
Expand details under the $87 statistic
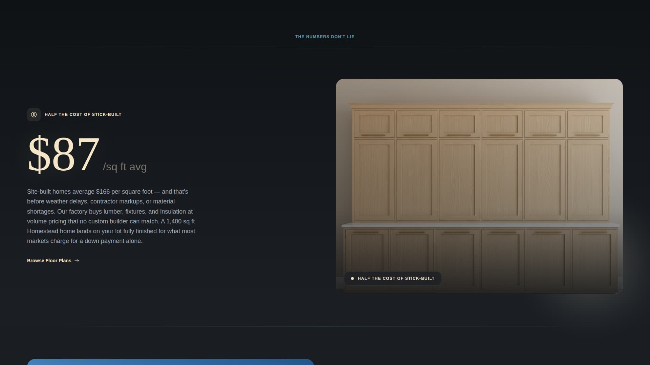click(64, 154)
